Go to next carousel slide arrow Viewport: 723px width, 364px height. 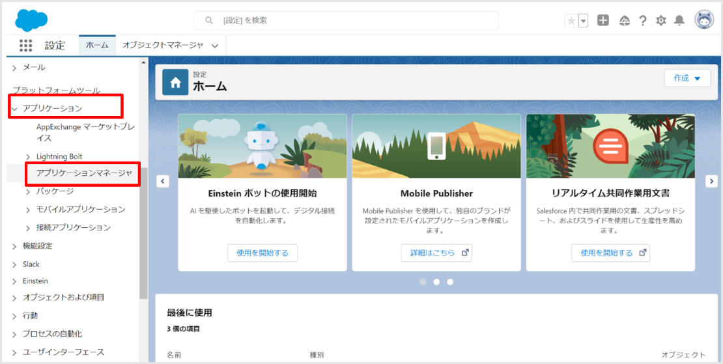(712, 182)
